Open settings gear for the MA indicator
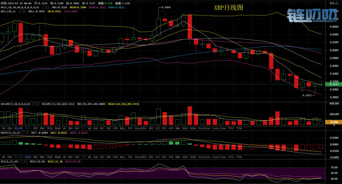Viewport: 342px width, 184px height. pyautogui.click(x=43, y=8)
